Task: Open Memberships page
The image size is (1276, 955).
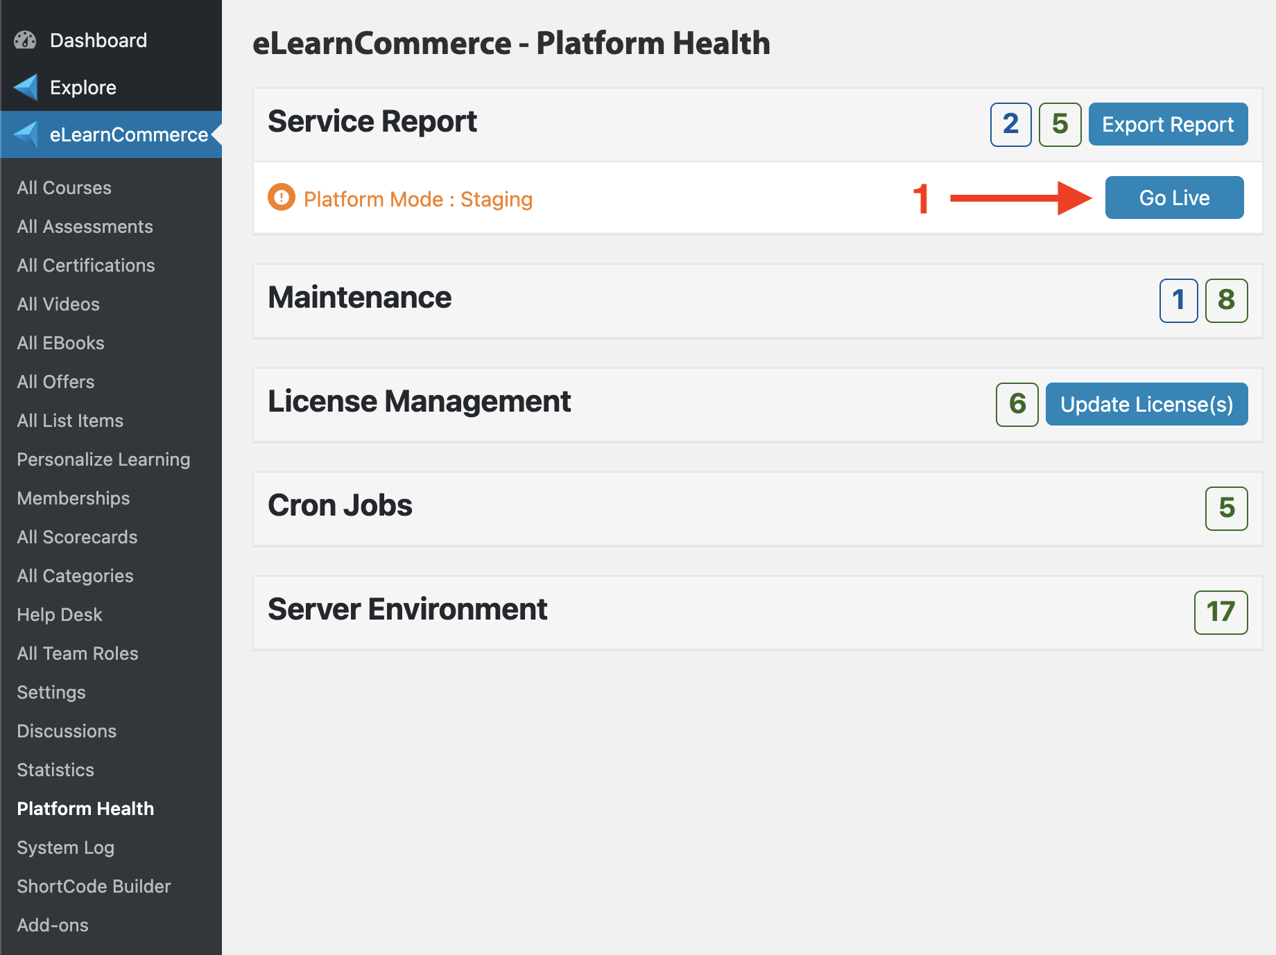Action: [x=74, y=498]
